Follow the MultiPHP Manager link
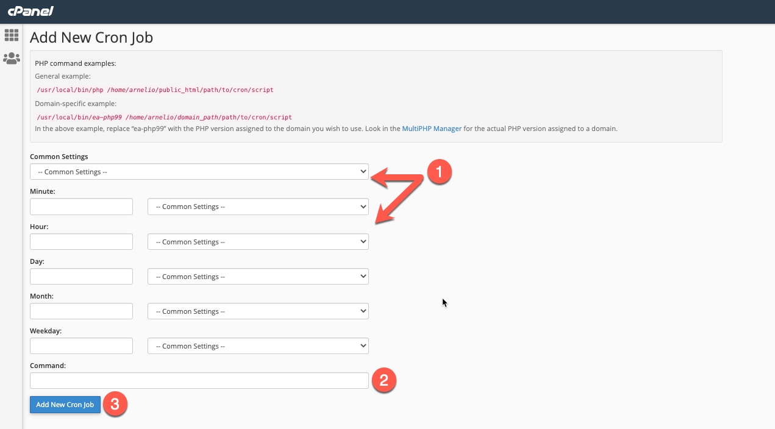This screenshot has width=775, height=429. (x=432, y=129)
